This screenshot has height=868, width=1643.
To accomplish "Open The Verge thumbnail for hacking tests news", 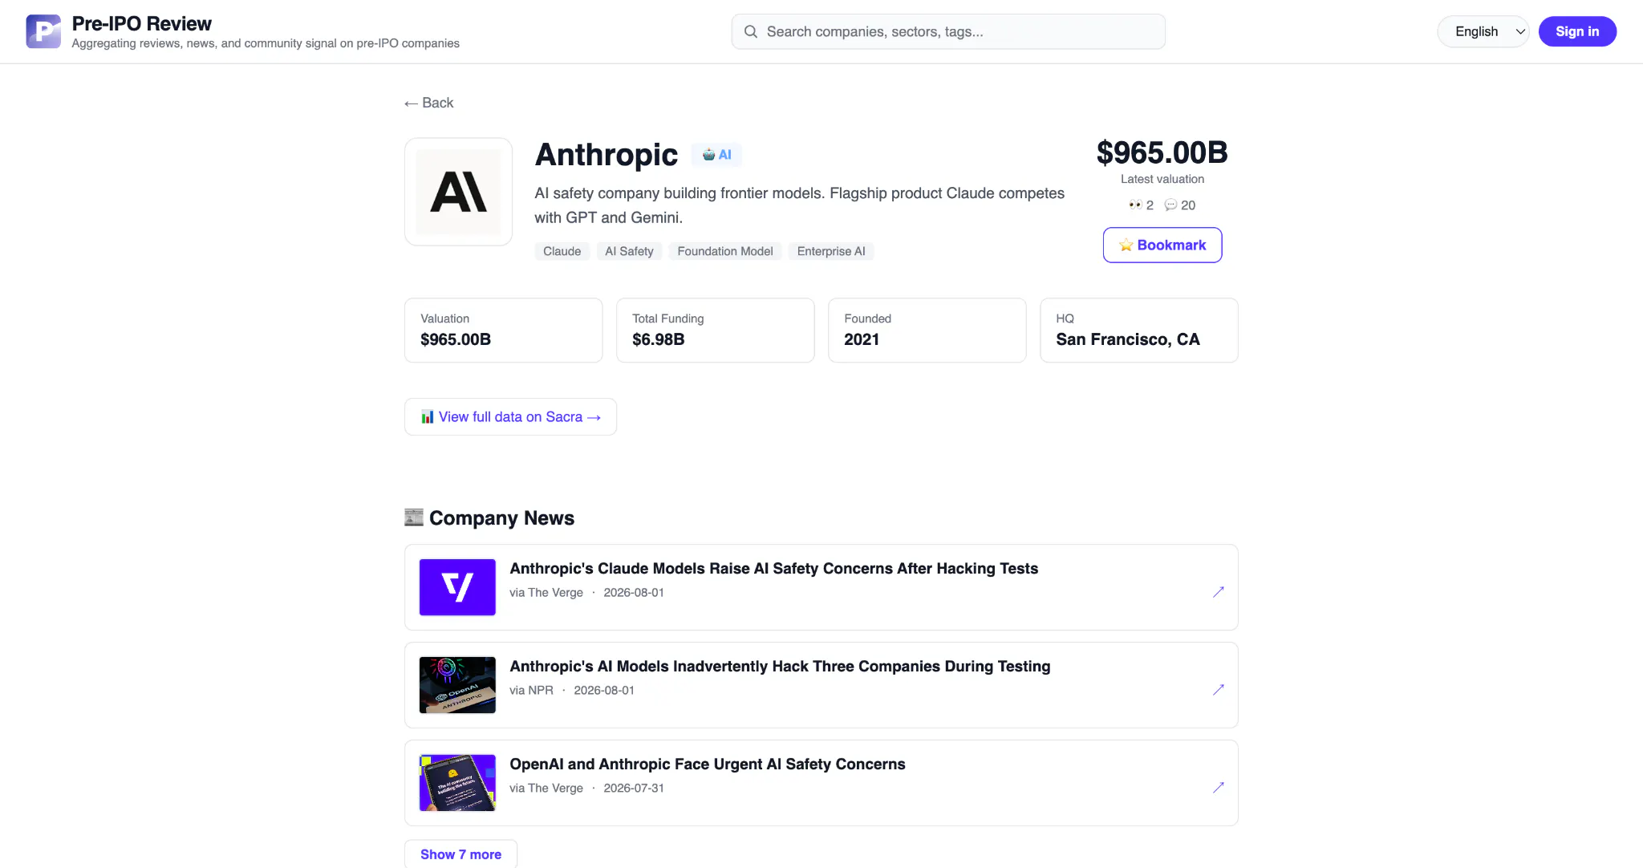I will (x=457, y=587).
